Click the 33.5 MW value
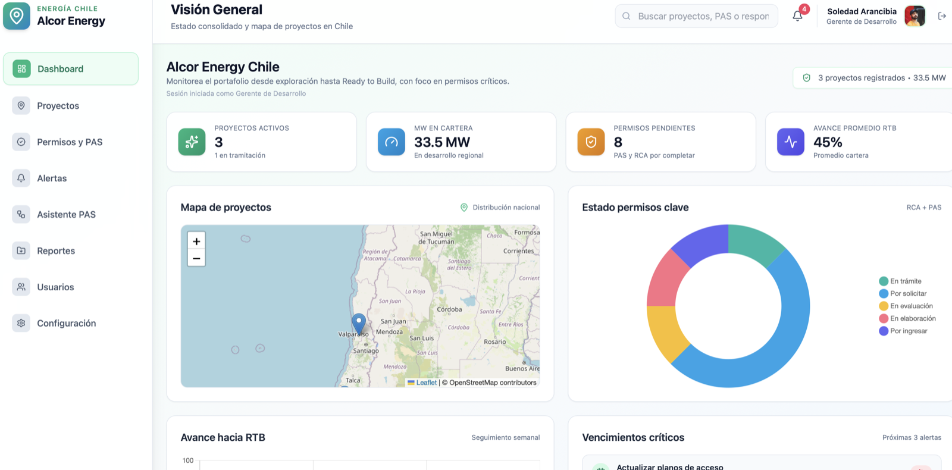 point(442,142)
